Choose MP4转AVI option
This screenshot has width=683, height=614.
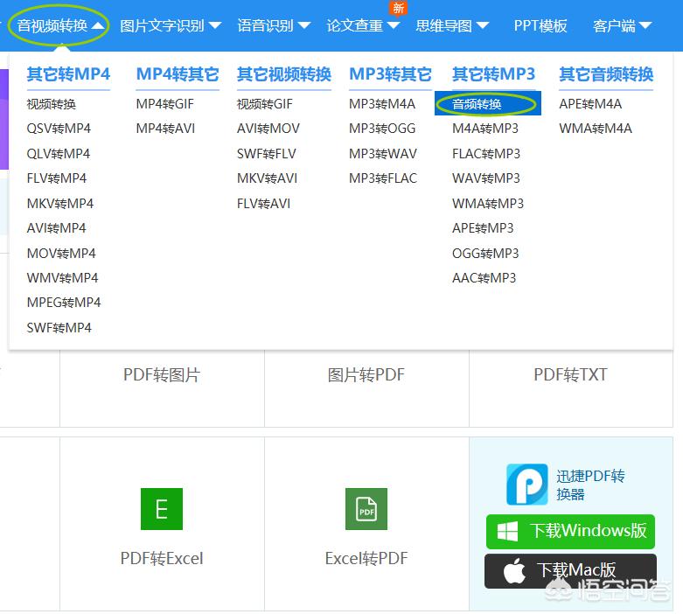[x=165, y=129]
